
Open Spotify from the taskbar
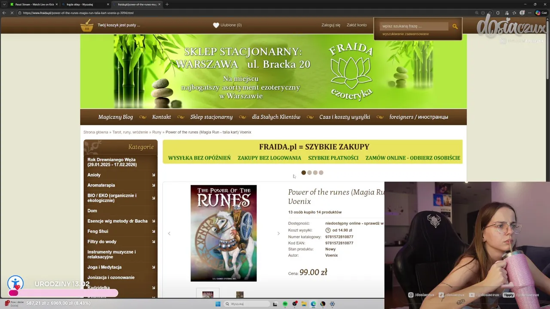tap(285, 304)
